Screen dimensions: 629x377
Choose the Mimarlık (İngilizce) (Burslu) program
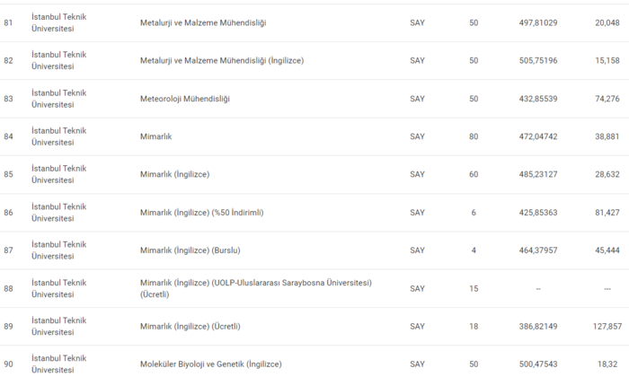(x=190, y=250)
